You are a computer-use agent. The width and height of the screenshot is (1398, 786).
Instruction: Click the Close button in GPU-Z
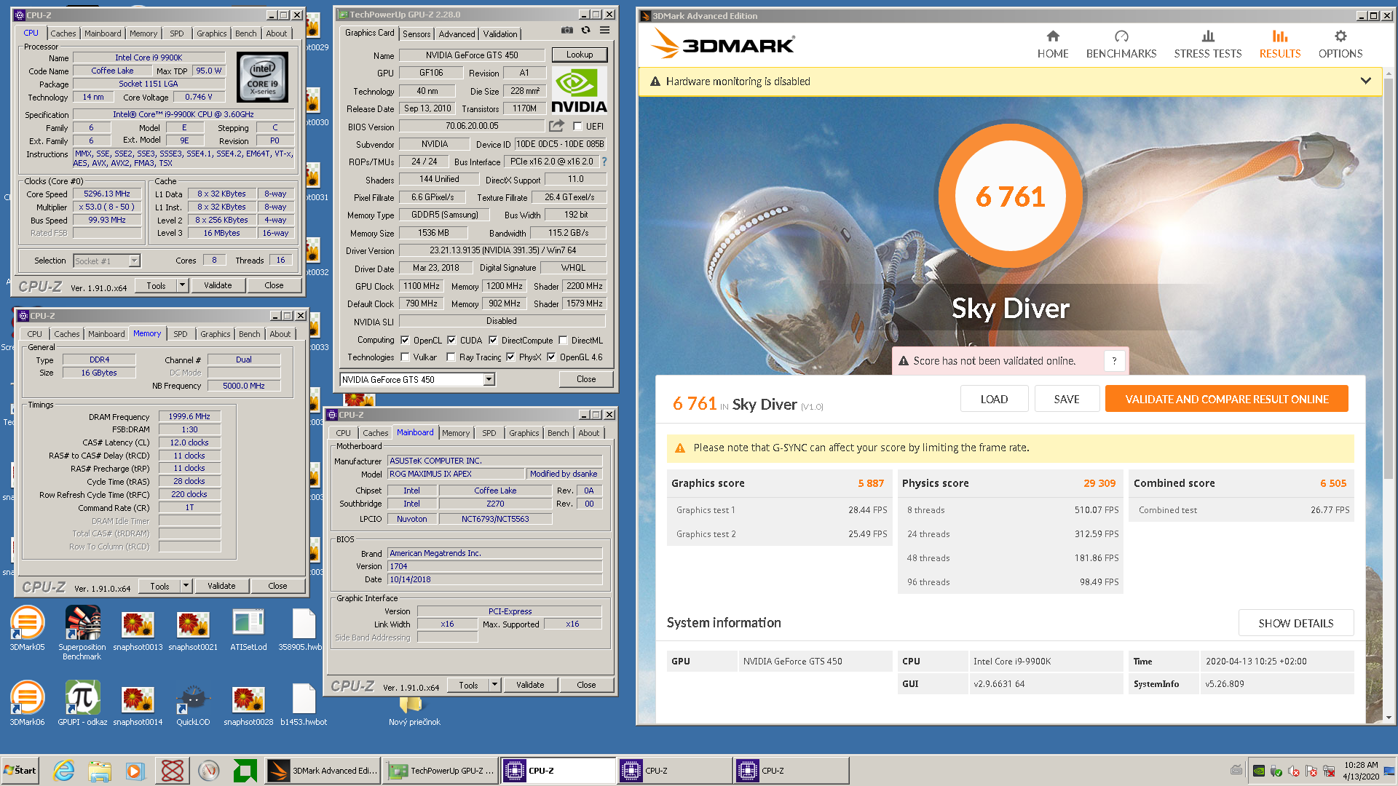(x=586, y=379)
